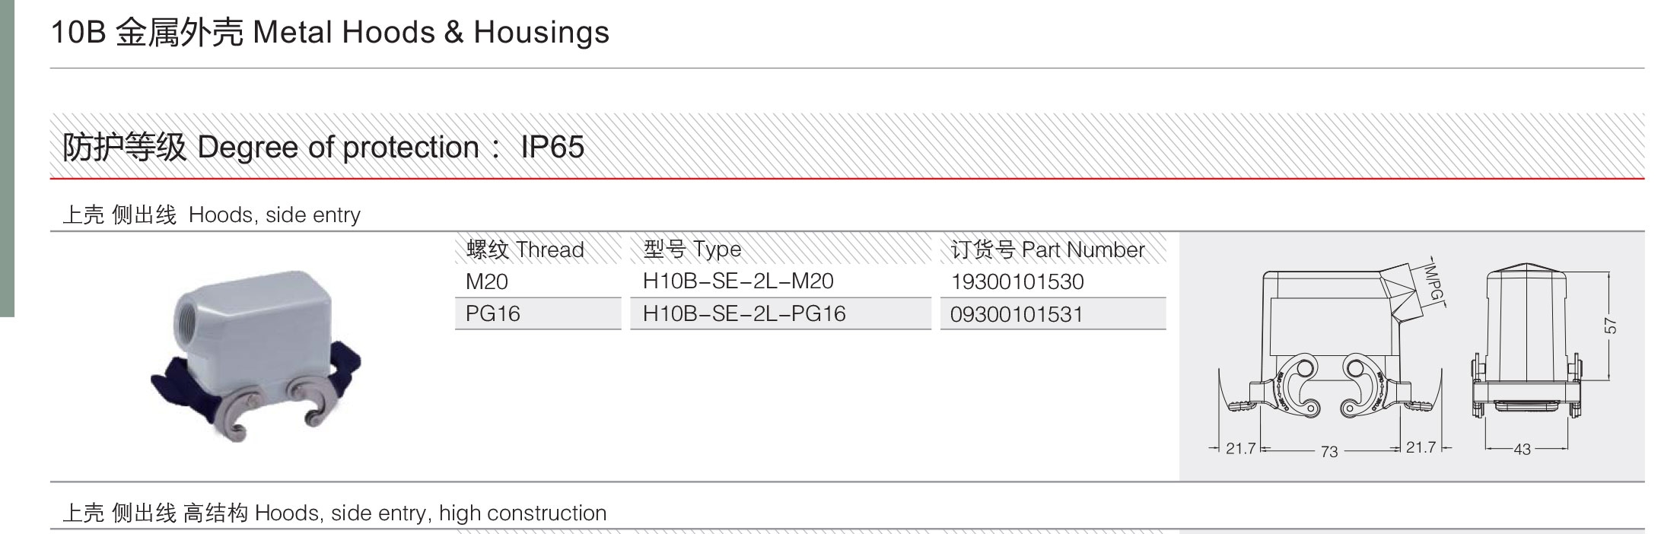Click the Part Number column header

pyautogui.click(x=1047, y=250)
